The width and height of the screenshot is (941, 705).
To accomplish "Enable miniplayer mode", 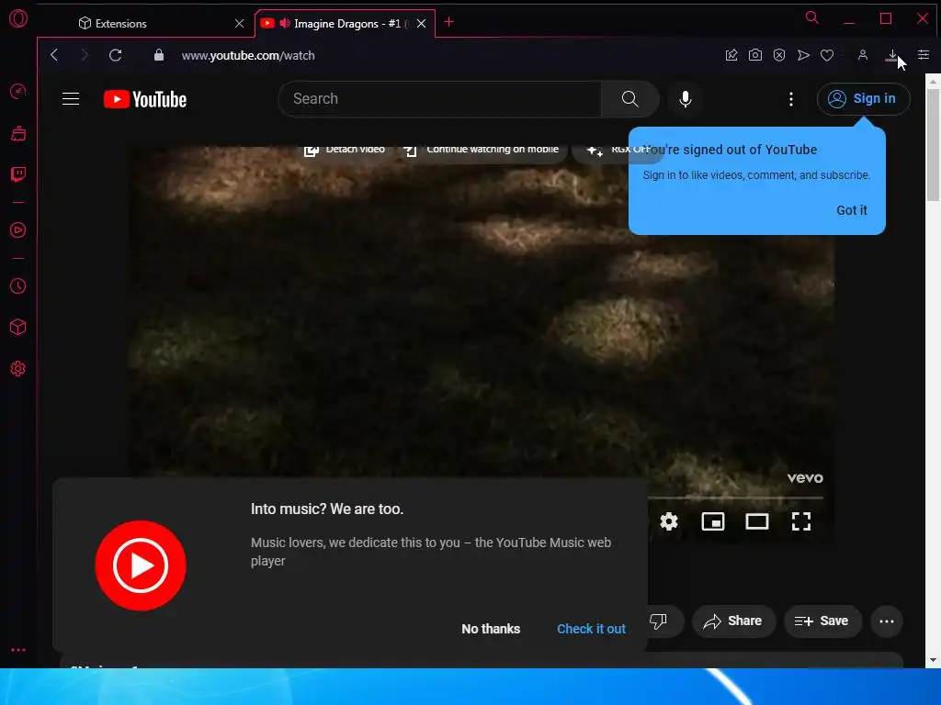I will (x=713, y=521).
